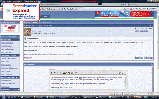159x99 pixels.
Task: Click the ICQ Search box
Action: coord(142,5)
